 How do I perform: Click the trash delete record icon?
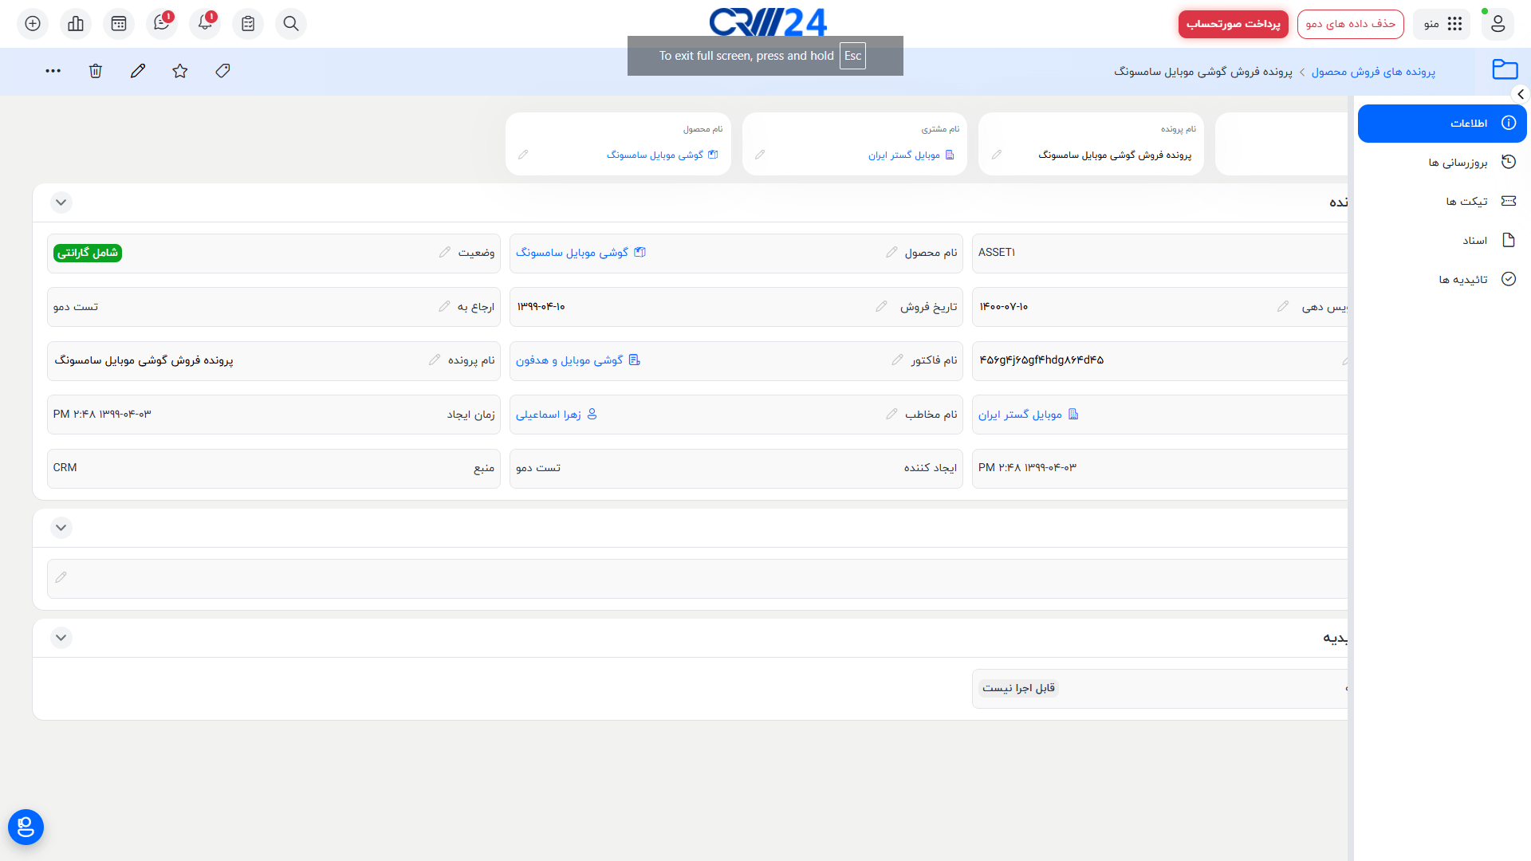pos(96,71)
